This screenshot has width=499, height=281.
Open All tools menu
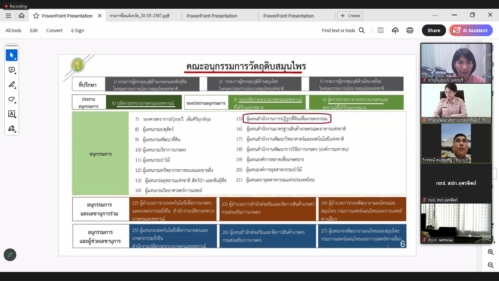[x=13, y=30]
